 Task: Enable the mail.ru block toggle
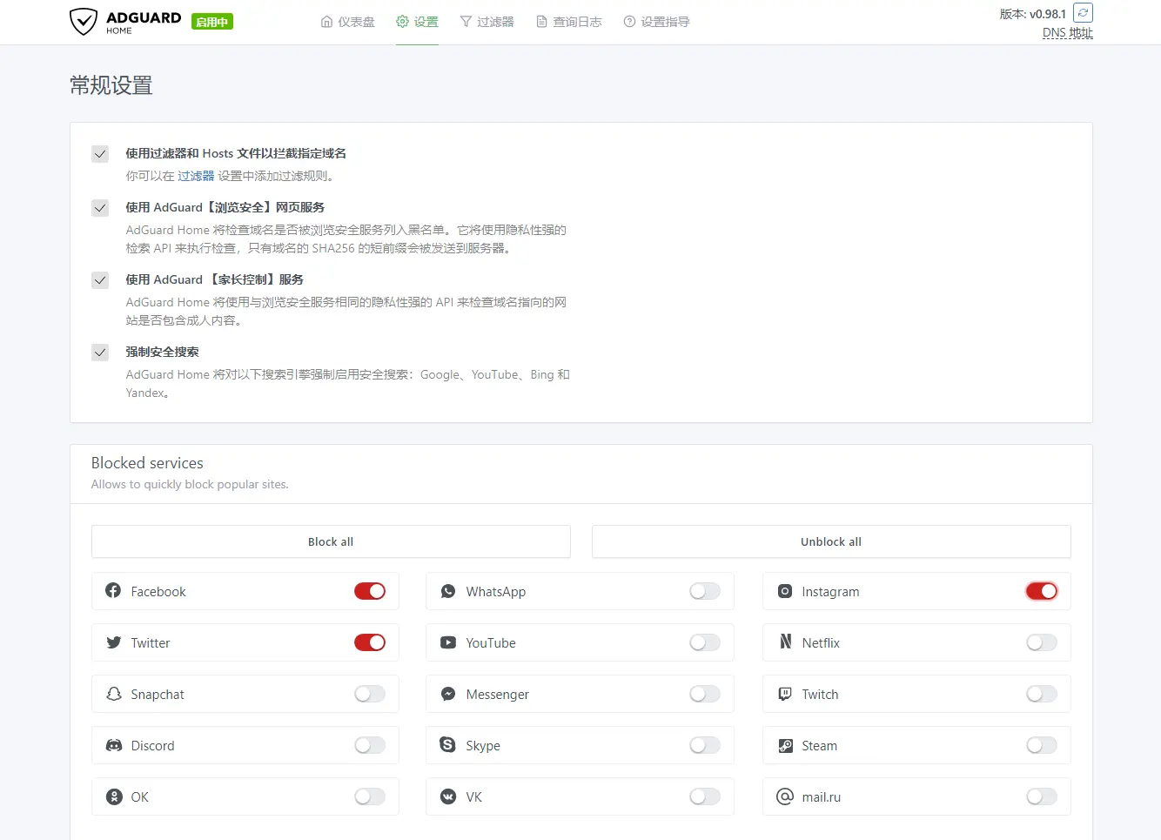point(1042,796)
